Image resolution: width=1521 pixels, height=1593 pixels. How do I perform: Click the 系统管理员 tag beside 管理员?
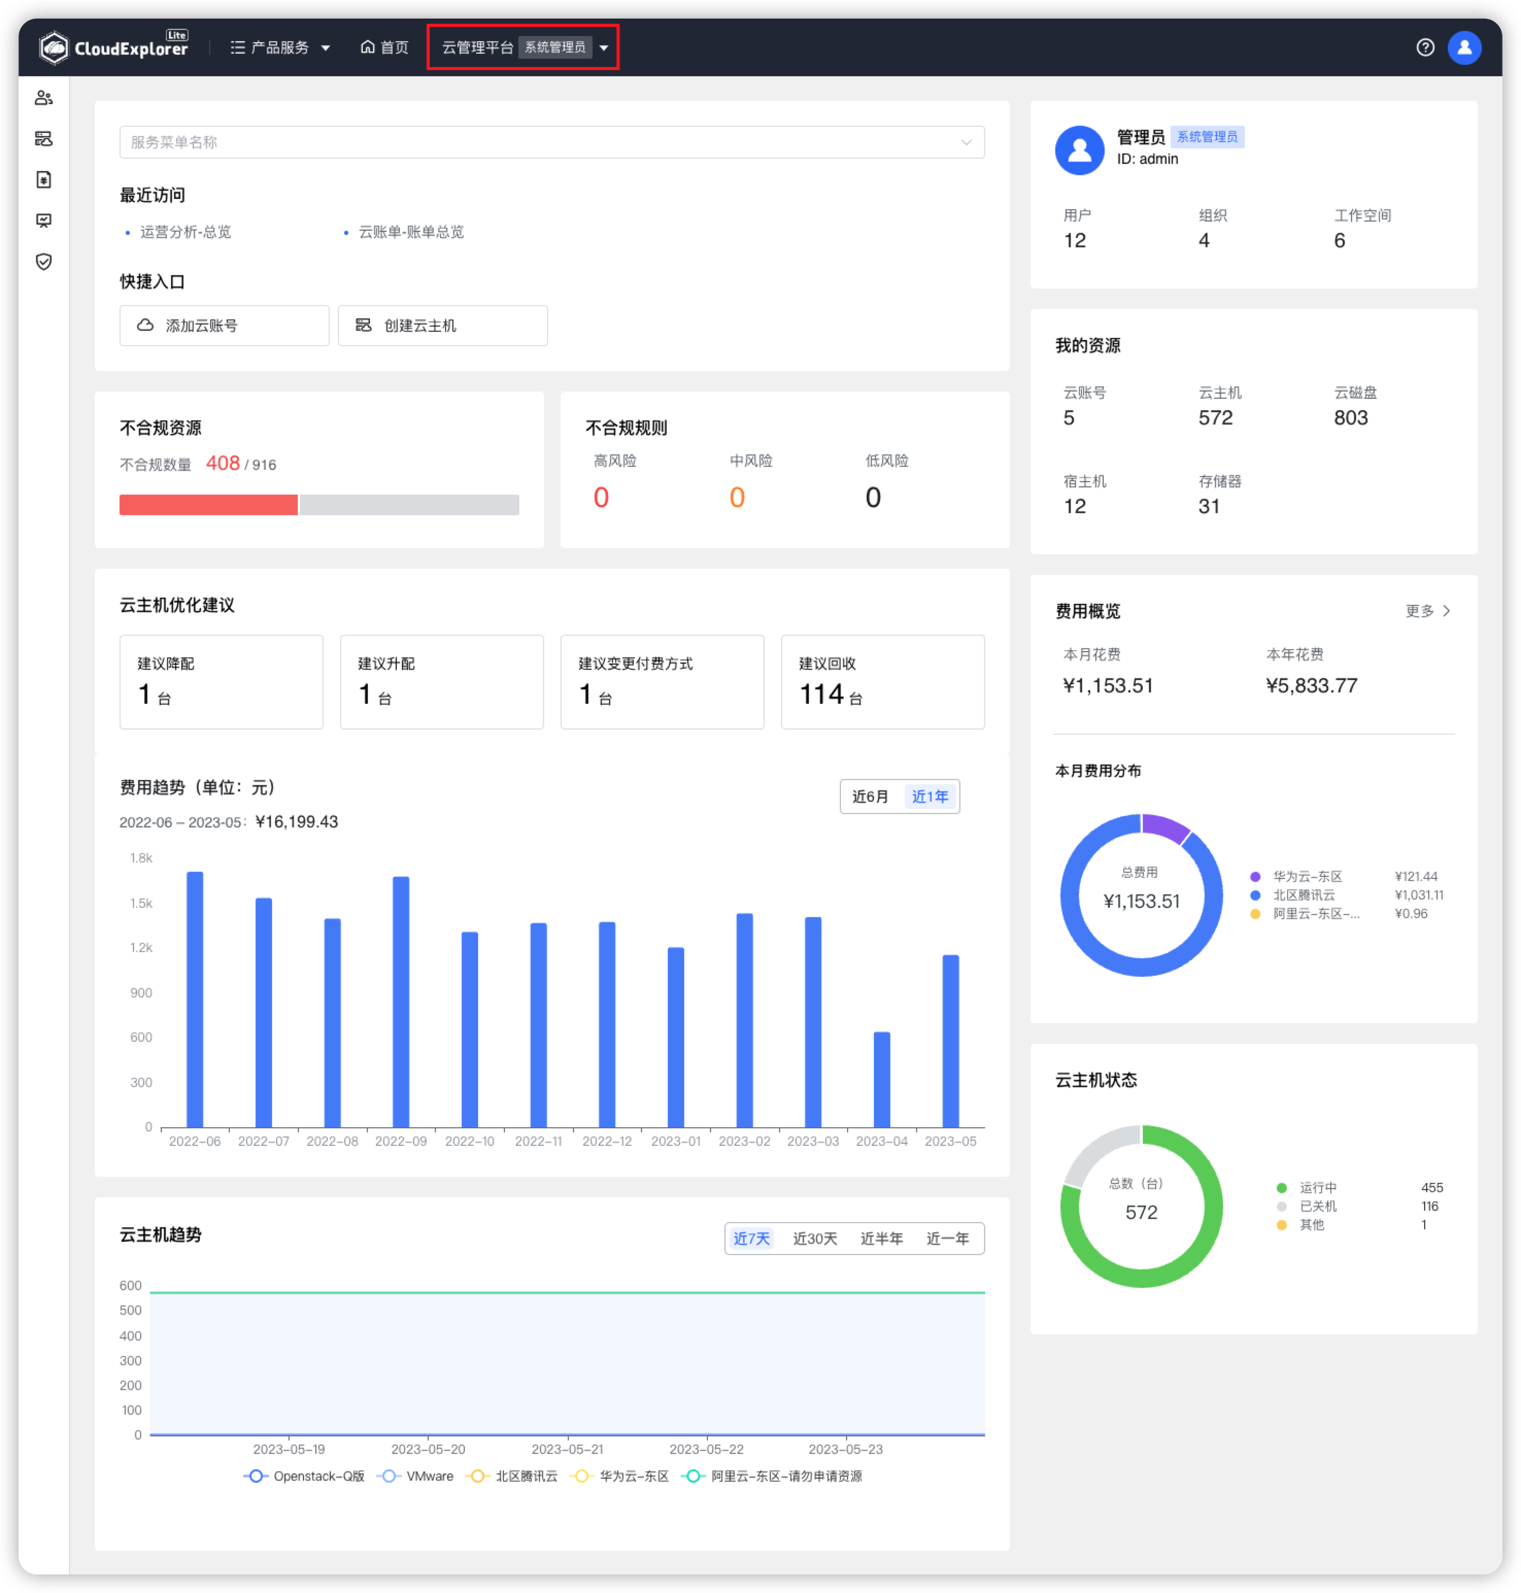tap(1207, 136)
